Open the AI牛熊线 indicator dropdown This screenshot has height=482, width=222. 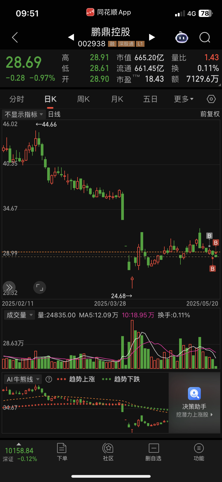(23, 379)
